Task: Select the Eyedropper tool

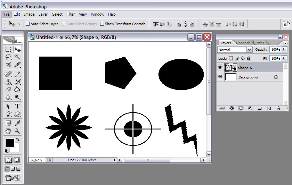Action: pos(17,123)
